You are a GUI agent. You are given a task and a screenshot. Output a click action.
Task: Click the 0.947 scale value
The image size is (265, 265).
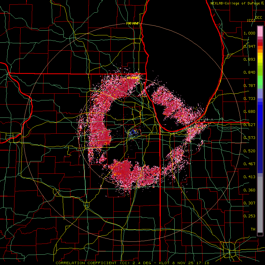pos(249,46)
